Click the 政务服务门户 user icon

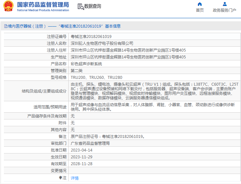pyautogui.click(x=224, y=4)
